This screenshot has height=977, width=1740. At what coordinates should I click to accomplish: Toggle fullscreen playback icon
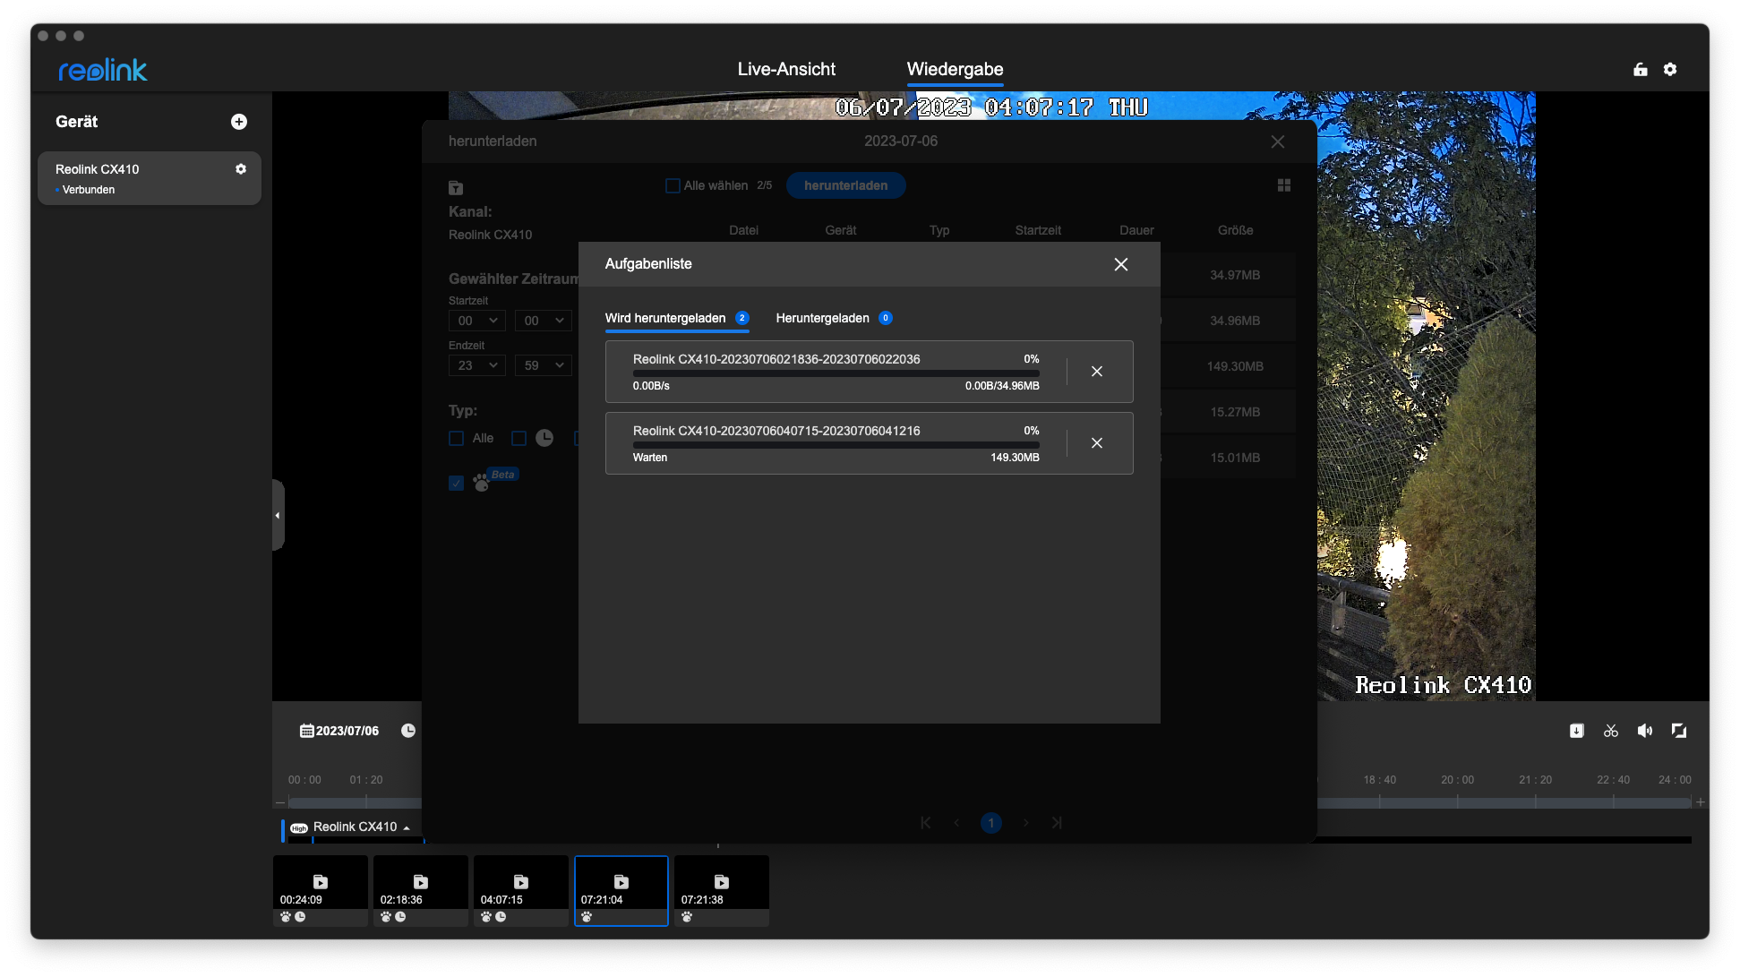(x=1679, y=731)
